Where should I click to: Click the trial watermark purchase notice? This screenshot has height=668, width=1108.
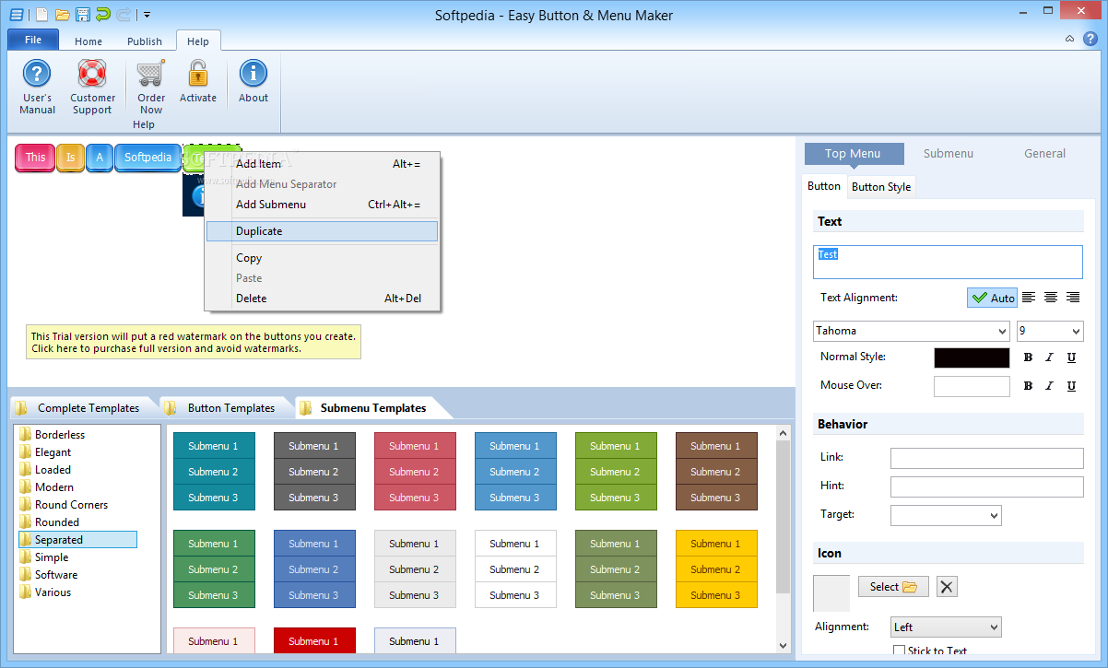[194, 343]
